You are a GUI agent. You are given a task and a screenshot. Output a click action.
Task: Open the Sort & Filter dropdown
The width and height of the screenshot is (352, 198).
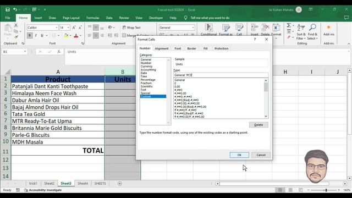point(301,32)
